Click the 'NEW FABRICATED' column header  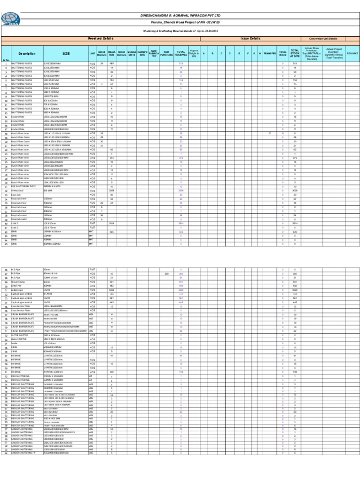click(x=154, y=54)
